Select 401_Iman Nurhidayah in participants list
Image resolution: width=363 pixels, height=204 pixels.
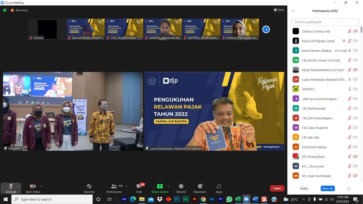tap(325, 176)
